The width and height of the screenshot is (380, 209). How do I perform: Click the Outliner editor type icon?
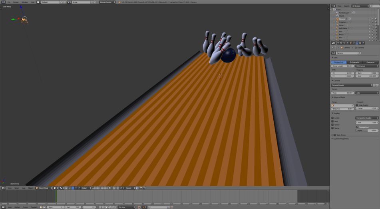[x=333, y=6]
